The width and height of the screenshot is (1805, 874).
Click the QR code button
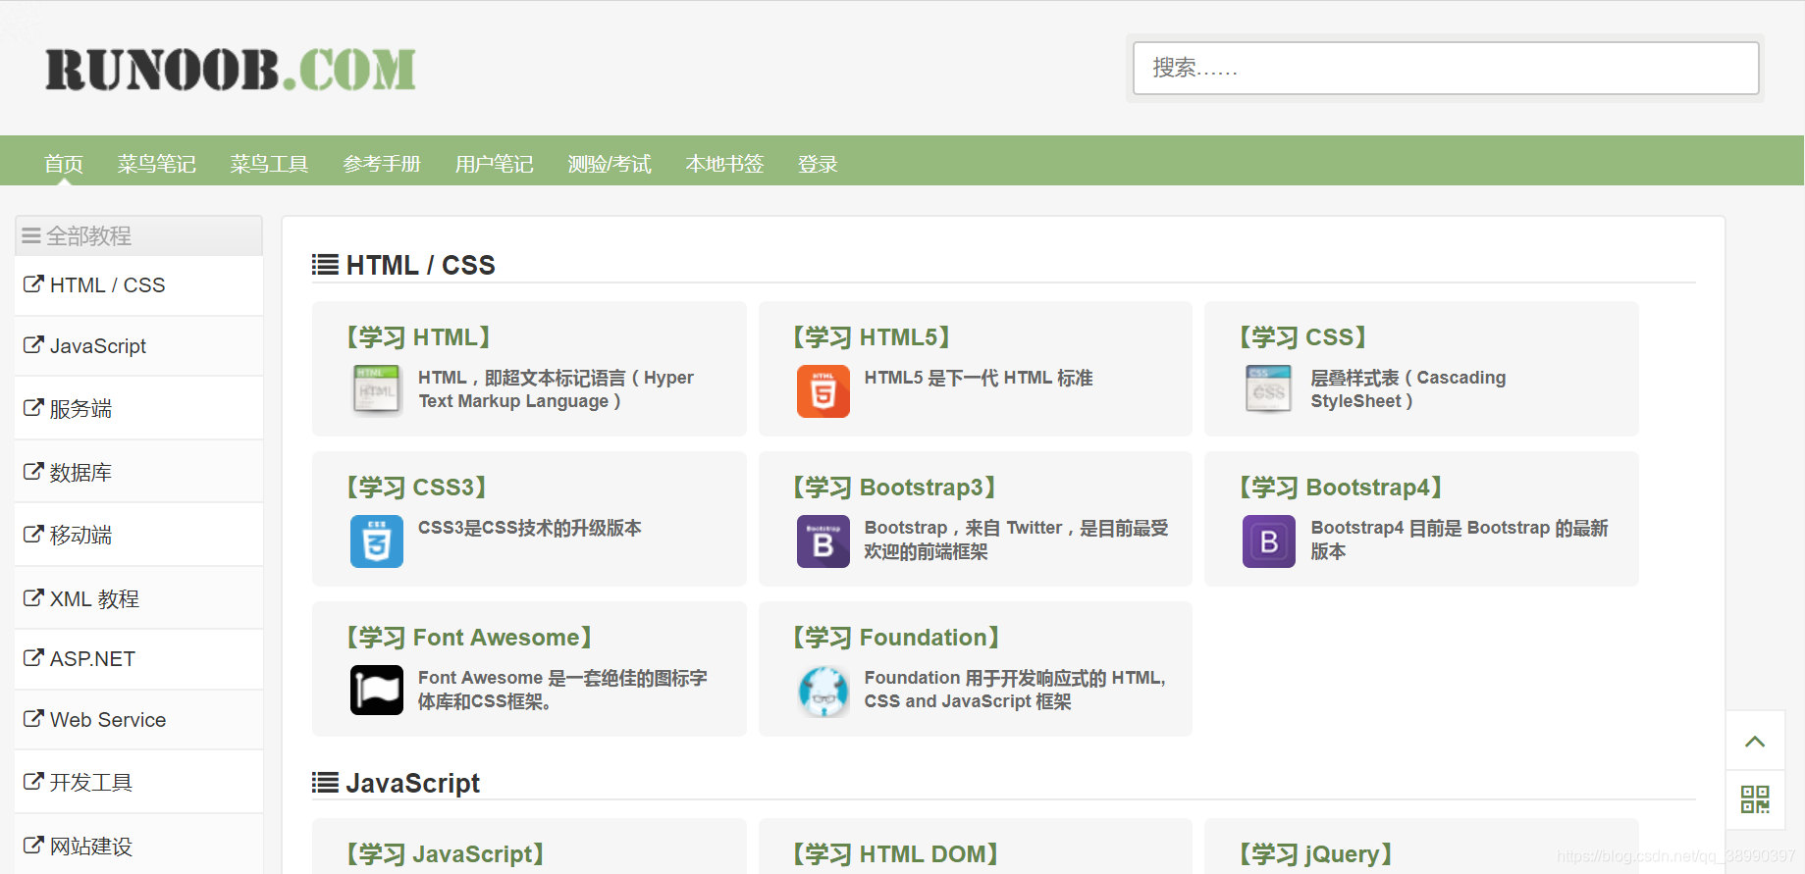[1755, 799]
